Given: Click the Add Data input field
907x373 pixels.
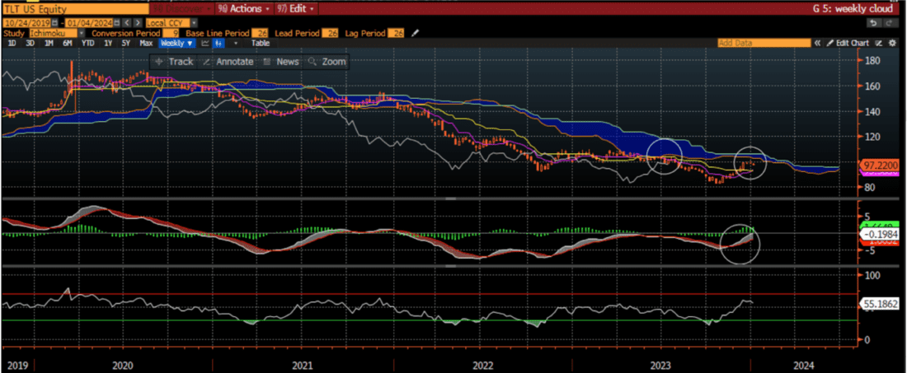Looking at the screenshot, I should 763,42.
